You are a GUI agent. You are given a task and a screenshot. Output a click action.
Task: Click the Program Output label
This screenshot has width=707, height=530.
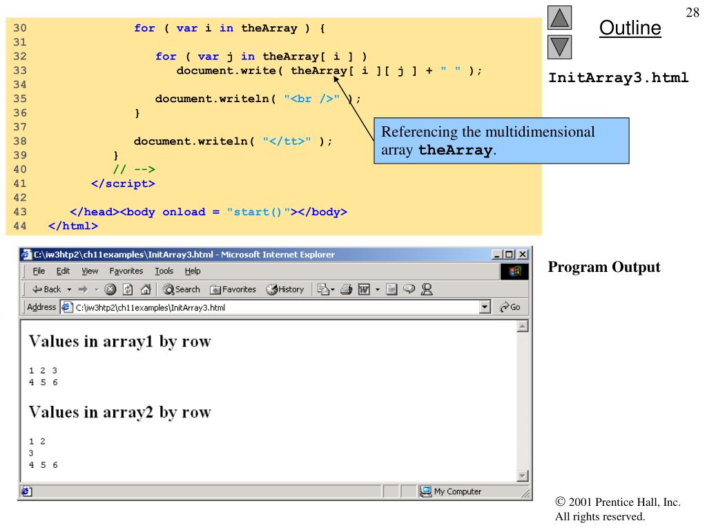click(603, 267)
